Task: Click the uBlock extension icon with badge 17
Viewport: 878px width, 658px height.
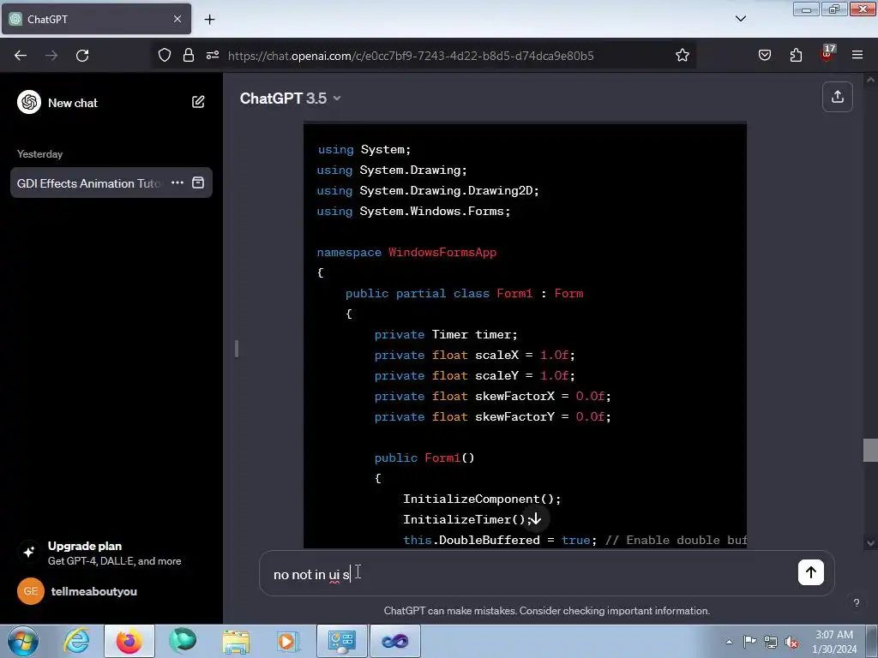Action: click(x=827, y=54)
